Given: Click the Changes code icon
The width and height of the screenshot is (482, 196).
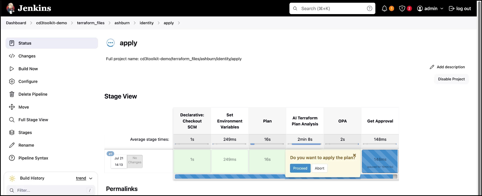Looking at the screenshot, I should click(x=12, y=56).
